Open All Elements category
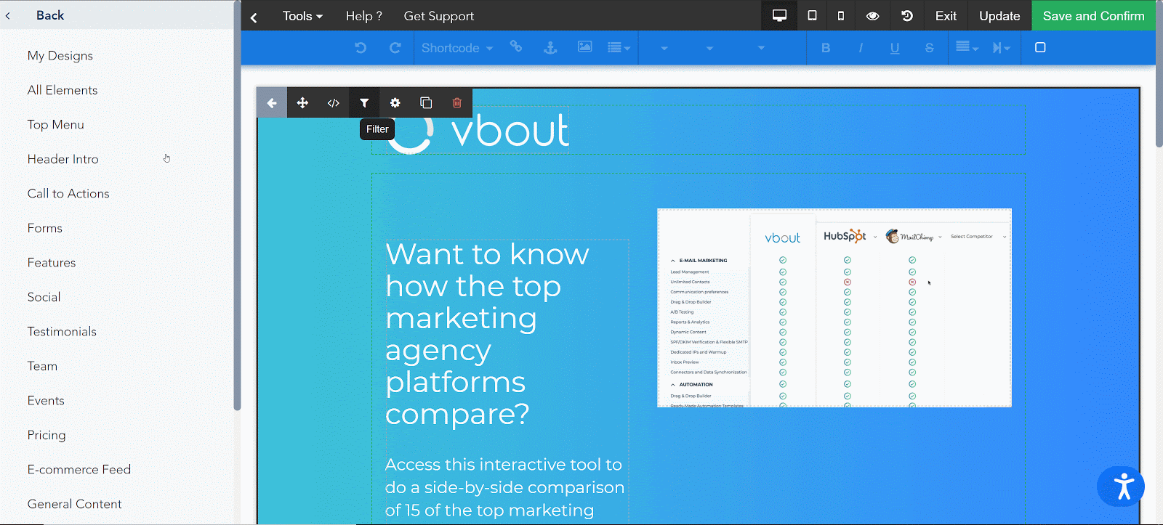Screen dimensions: 1163x525 pyautogui.click(x=63, y=90)
